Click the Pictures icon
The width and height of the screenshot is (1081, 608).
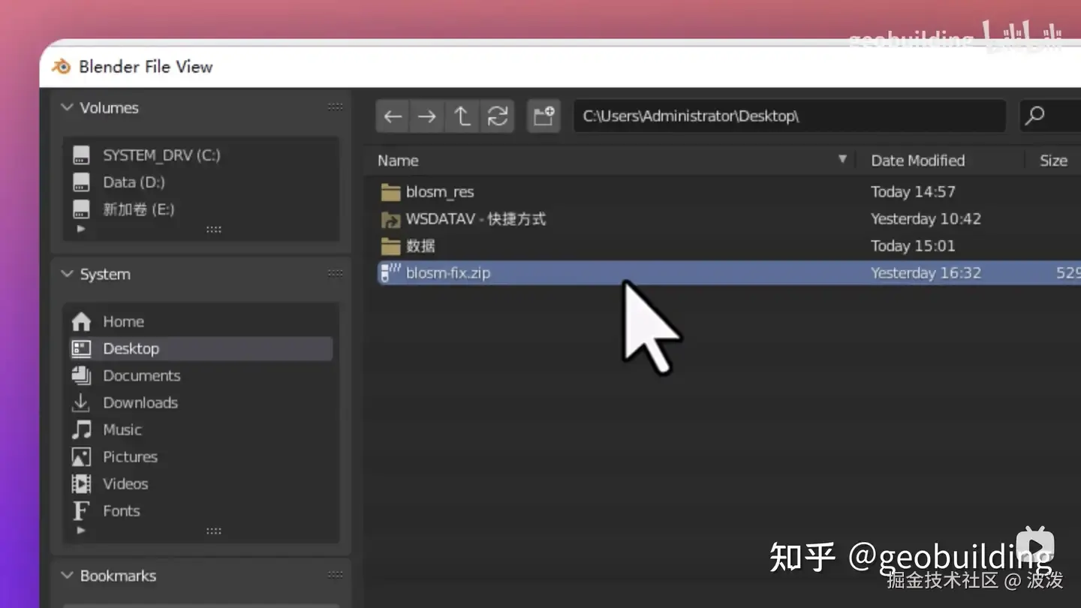(x=81, y=456)
